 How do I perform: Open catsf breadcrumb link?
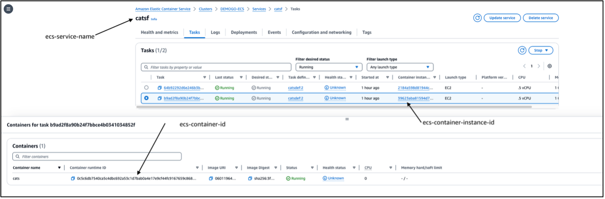278,9
